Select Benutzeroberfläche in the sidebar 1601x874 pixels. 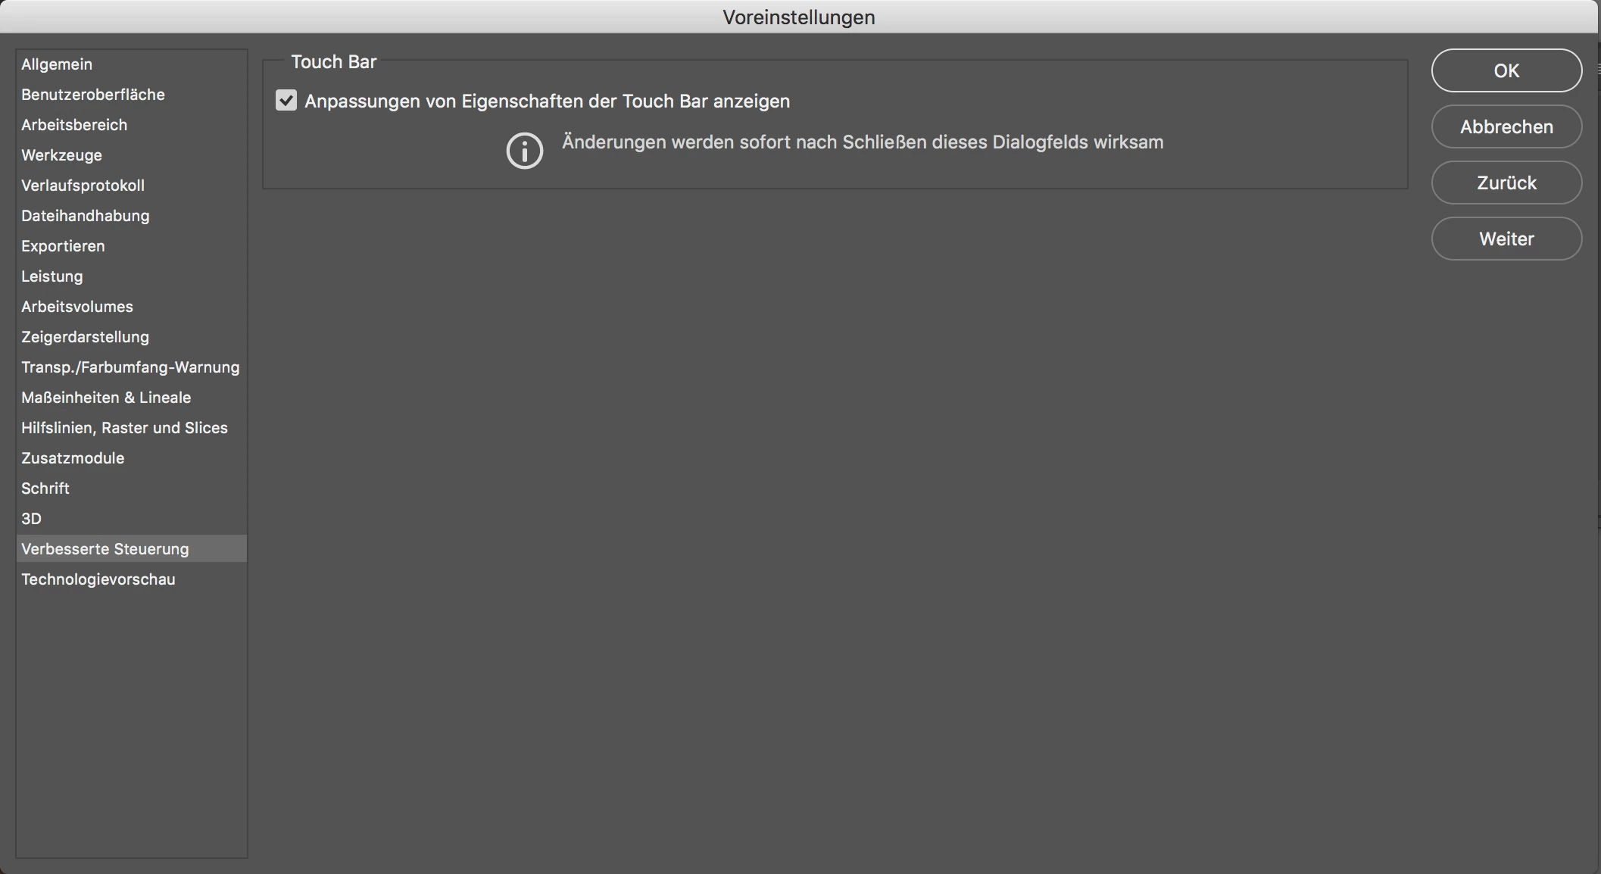coord(93,95)
